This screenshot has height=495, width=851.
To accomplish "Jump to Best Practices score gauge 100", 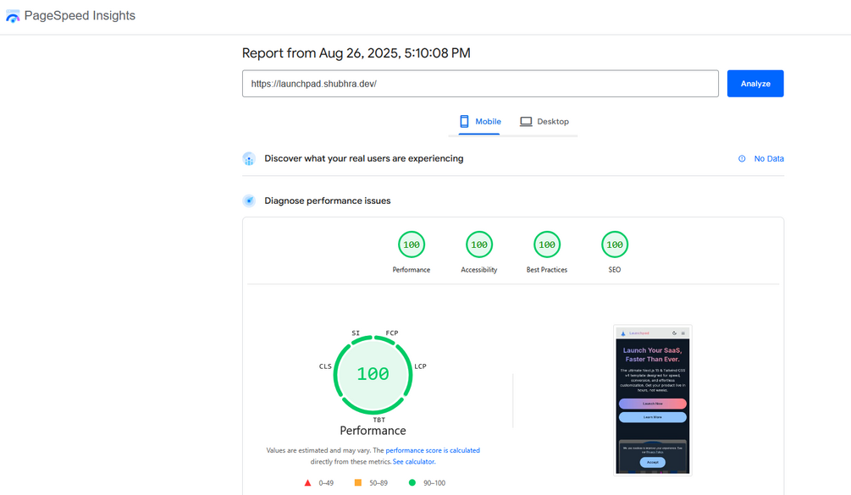I will point(546,245).
